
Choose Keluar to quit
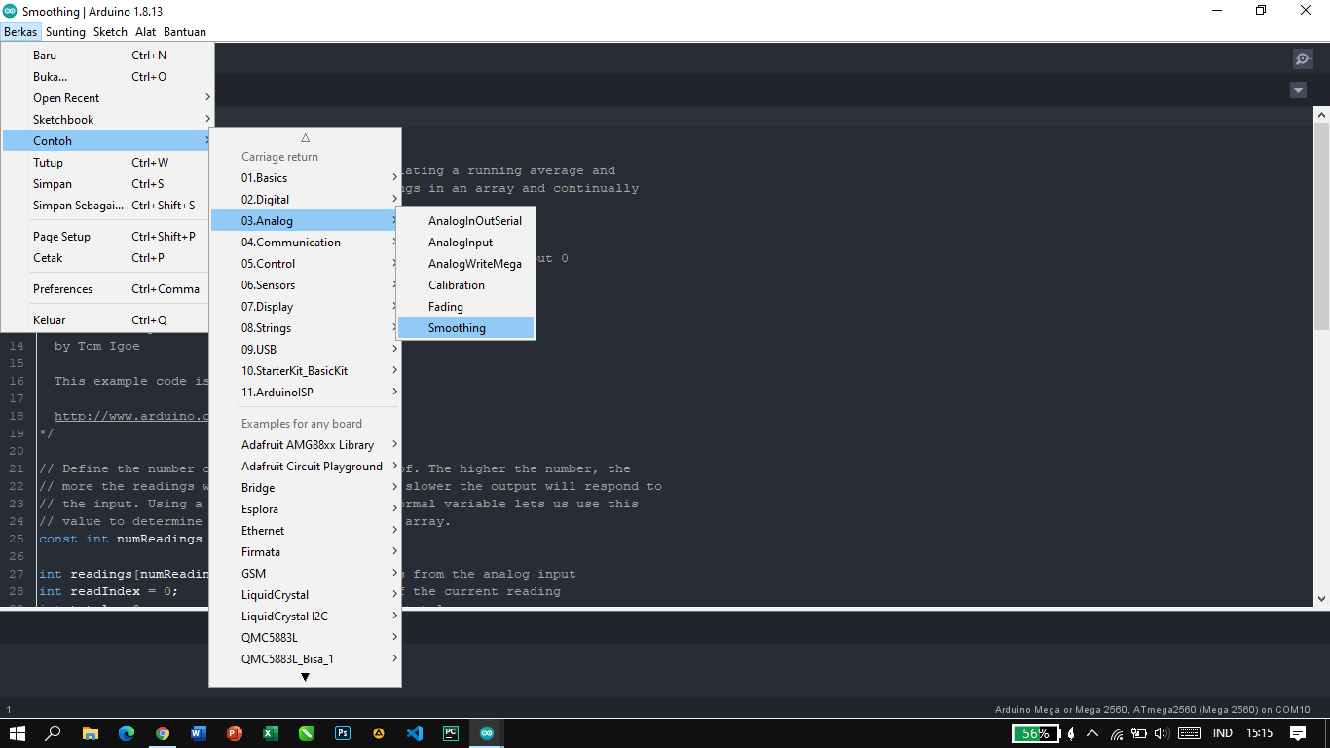[107, 320]
